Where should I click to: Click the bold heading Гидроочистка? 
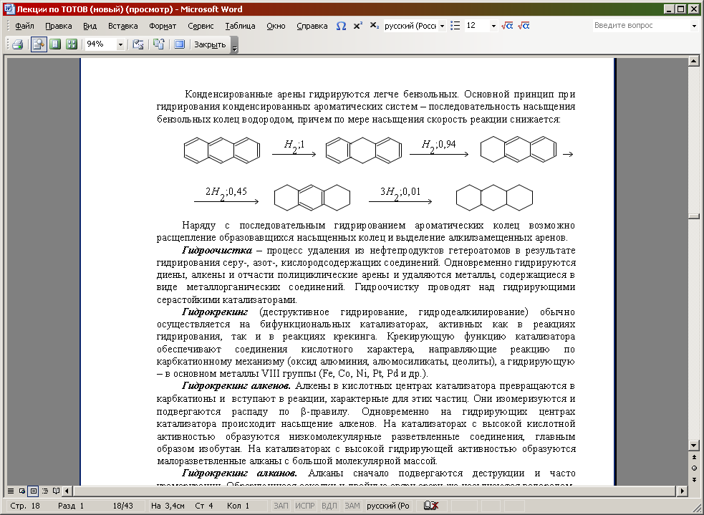(x=217, y=250)
